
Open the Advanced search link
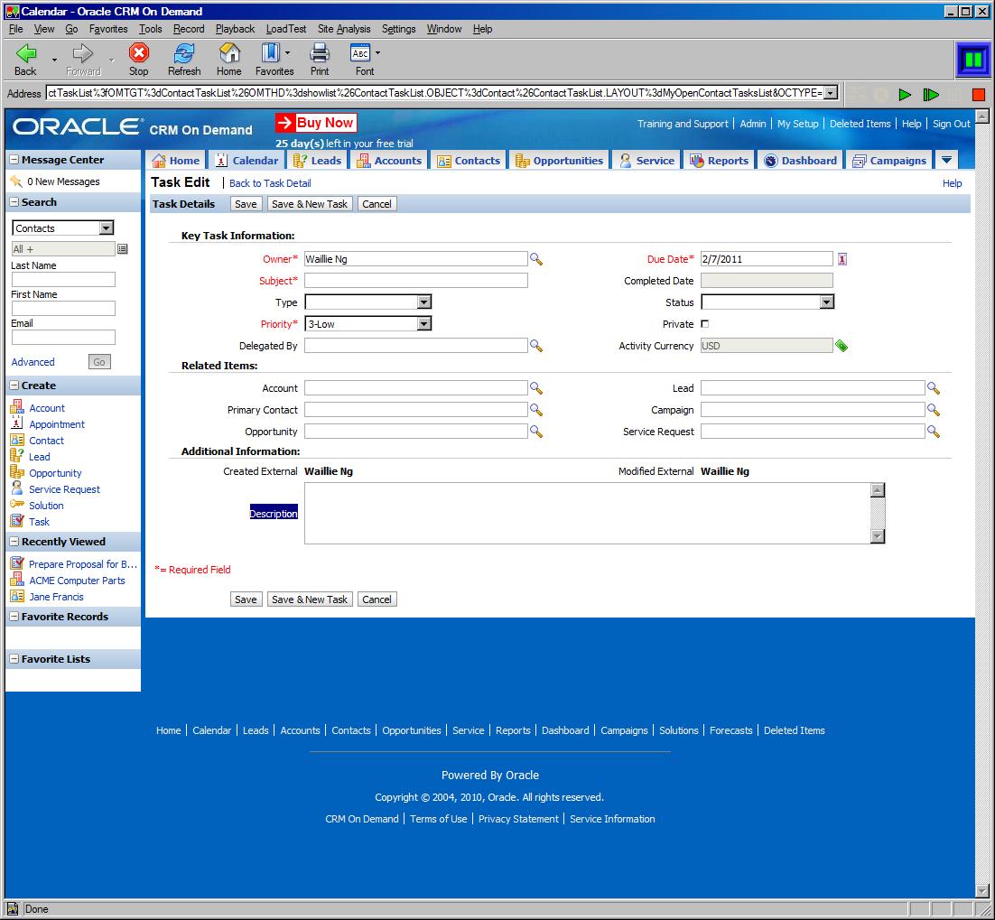(x=33, y=362)
